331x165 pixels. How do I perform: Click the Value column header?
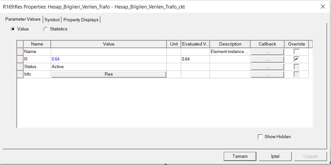pyautogui.click(x=109, y=44)
